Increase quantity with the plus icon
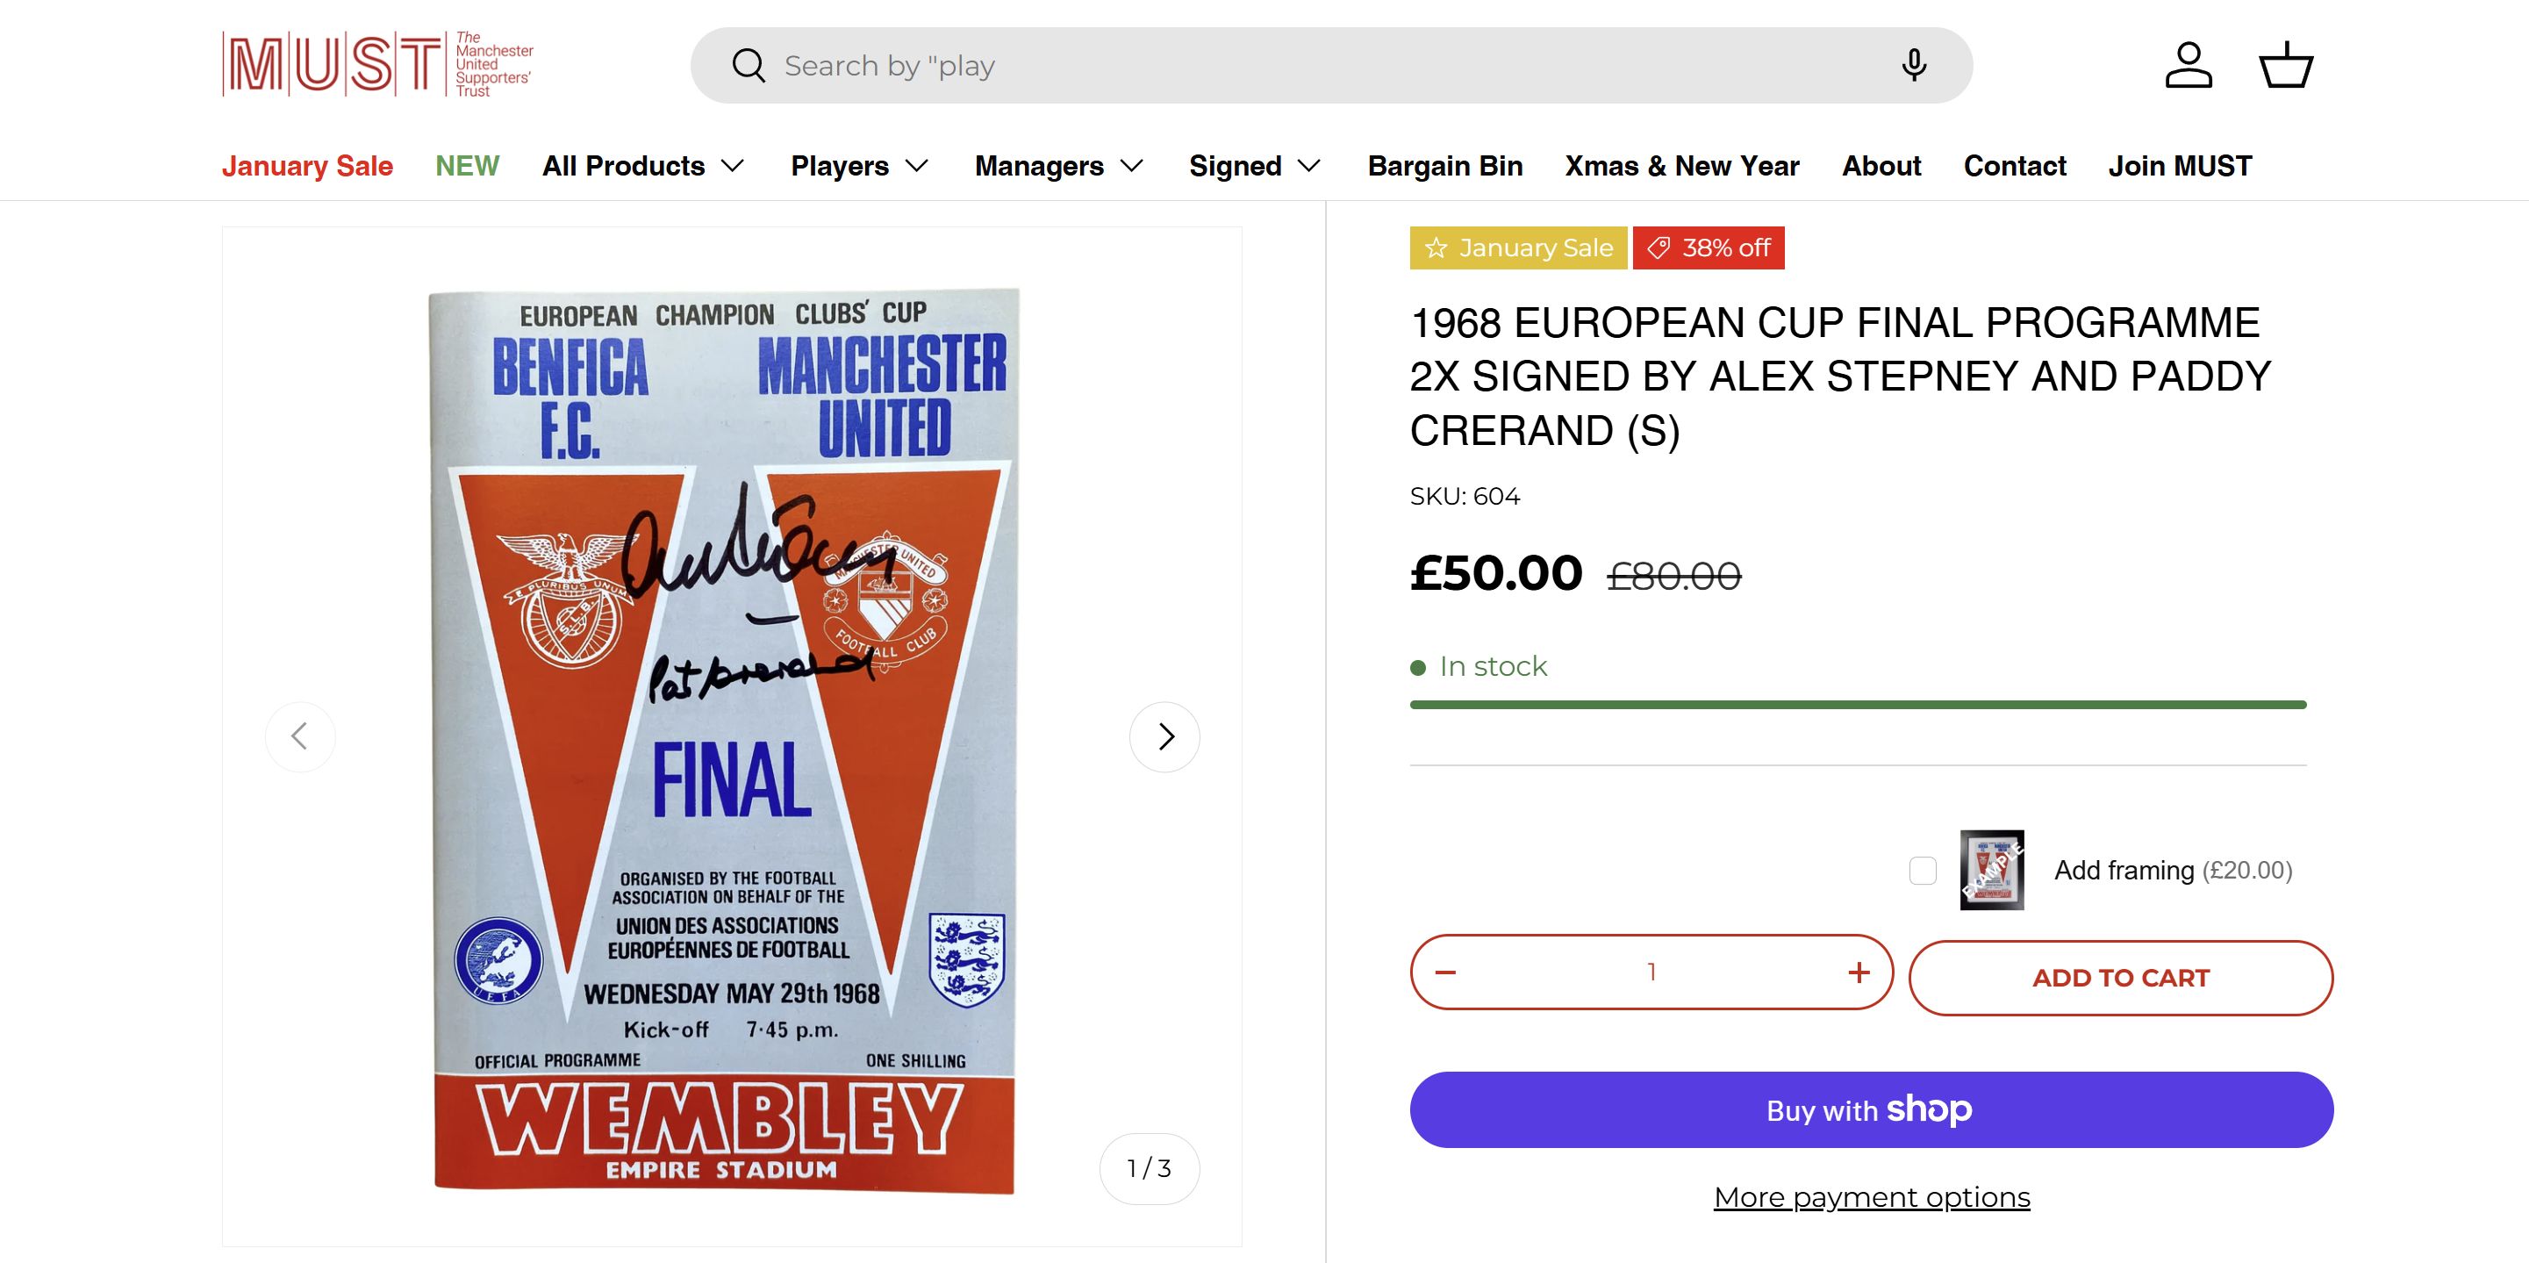 (1859, 972)
